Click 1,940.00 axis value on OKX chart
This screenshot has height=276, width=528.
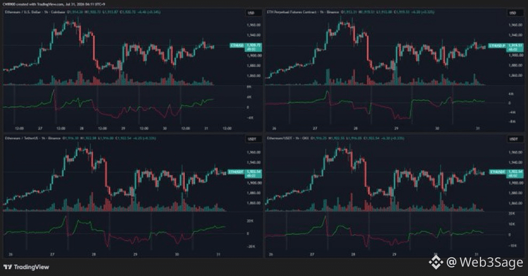click(516, 162)
